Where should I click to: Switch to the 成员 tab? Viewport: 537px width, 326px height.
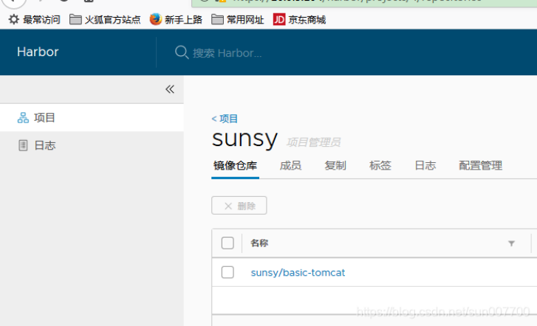pyautogui.click(x=290, y=166)
